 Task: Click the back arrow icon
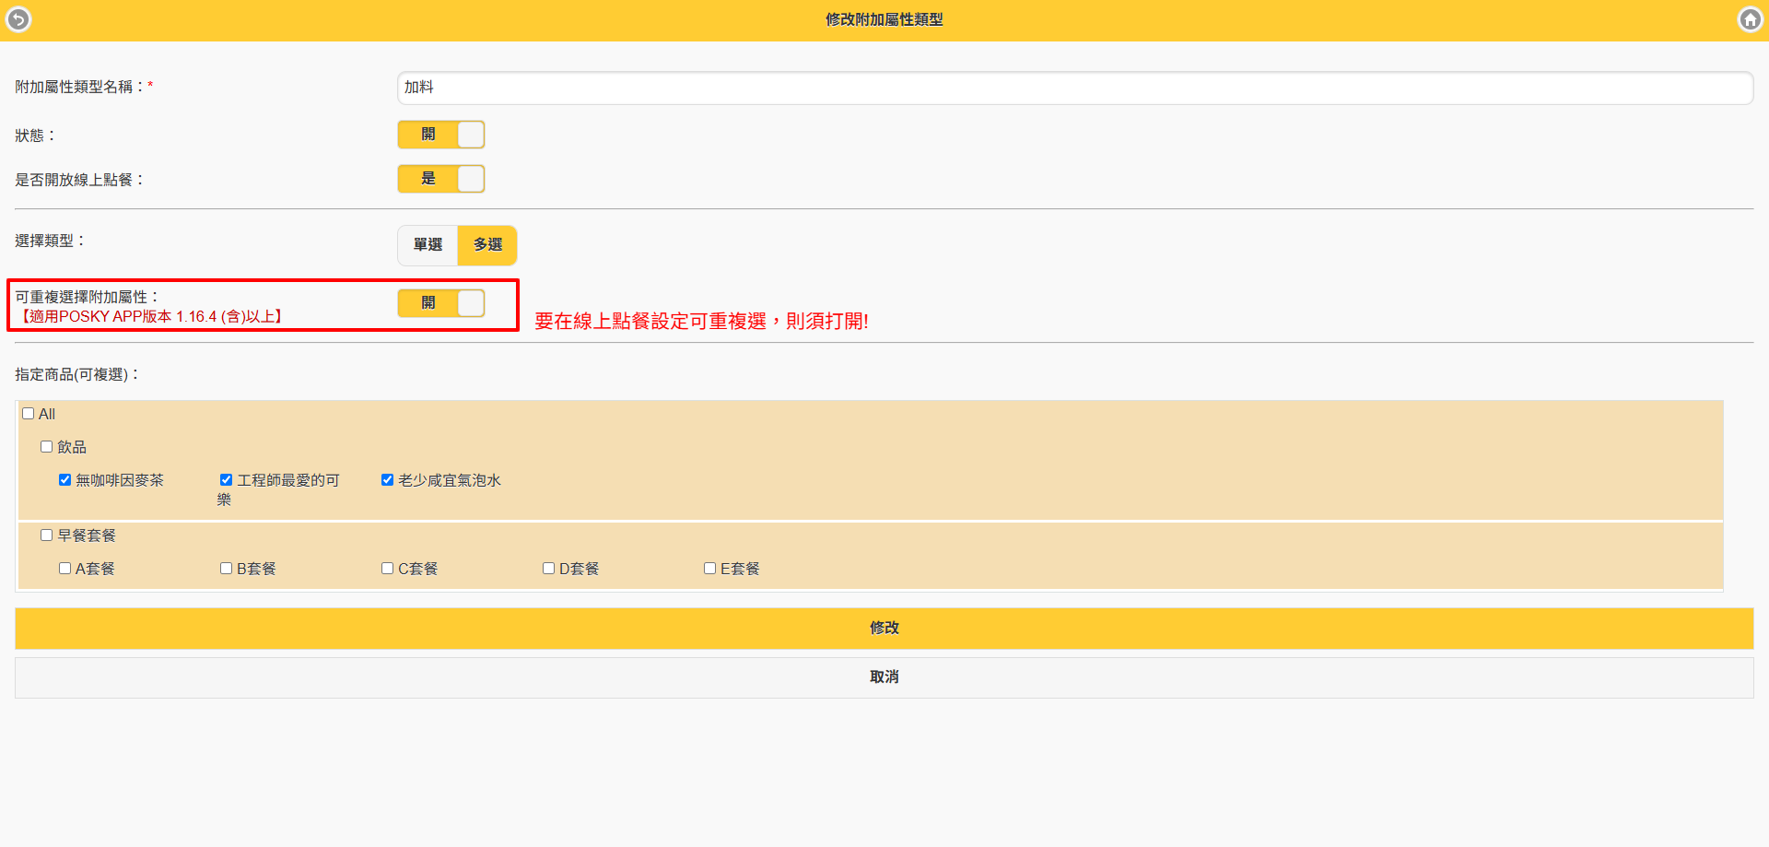coord(18,19)
